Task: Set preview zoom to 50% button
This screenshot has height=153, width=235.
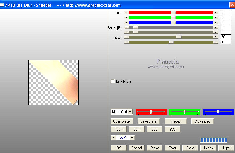Action: click(136, 129)
